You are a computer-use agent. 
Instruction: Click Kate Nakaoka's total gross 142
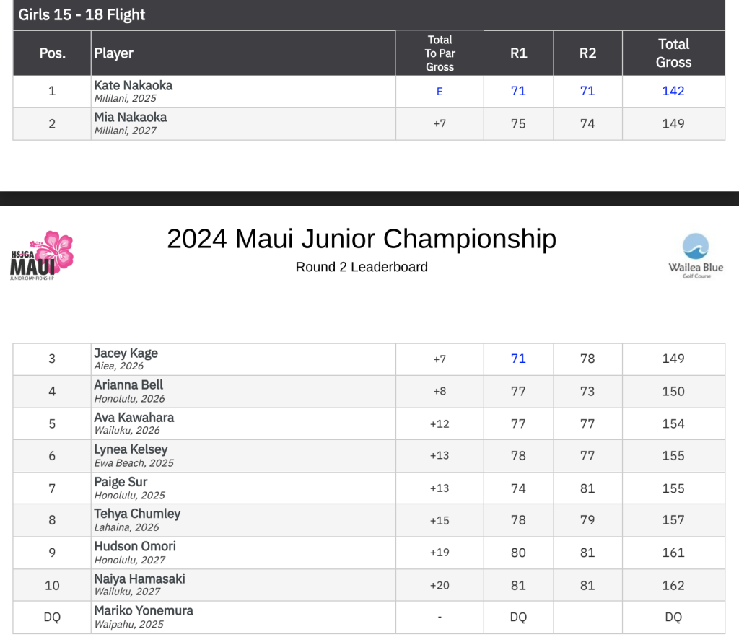tap(673, 91)
